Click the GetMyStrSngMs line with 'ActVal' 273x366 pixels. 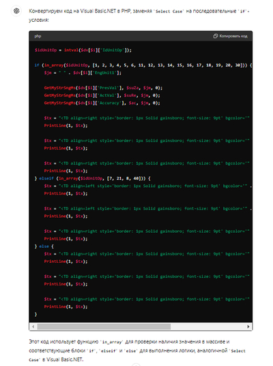pos(102,96)
